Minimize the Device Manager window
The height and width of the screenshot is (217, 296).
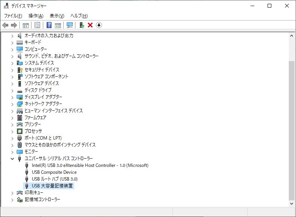(x=252, y=6)
